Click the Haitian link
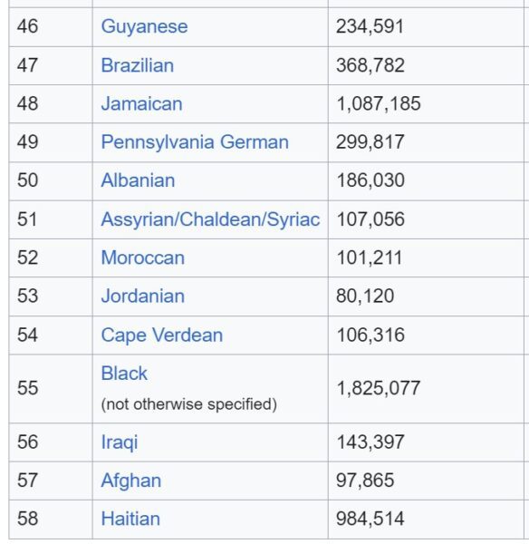 pos(130,519)
